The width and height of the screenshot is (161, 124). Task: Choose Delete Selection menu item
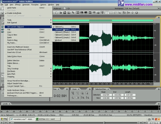coord(28,60)
